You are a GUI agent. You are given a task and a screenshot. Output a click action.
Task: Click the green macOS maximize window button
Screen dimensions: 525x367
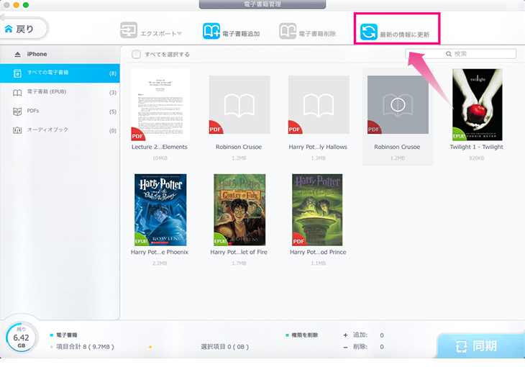pos(26,5)
